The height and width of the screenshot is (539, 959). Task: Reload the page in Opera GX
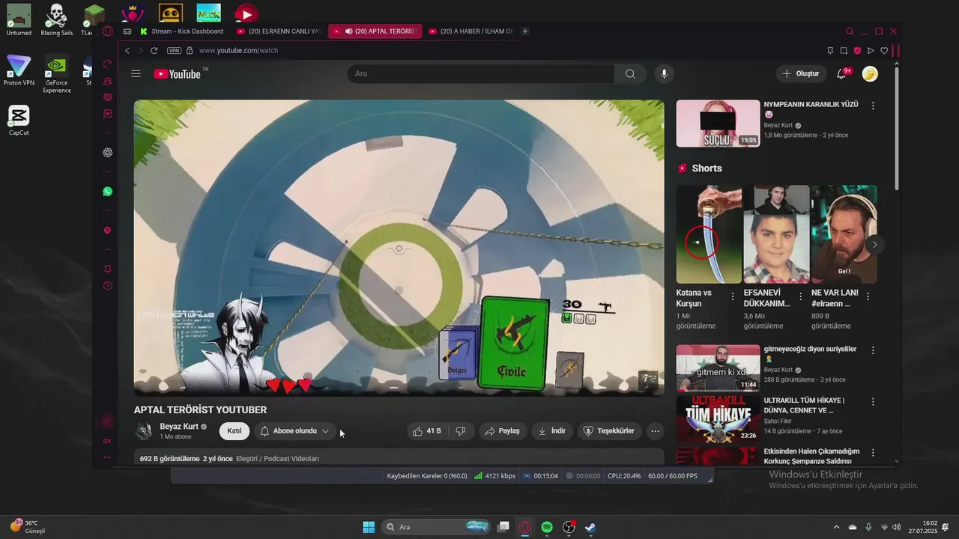[154, 50]
